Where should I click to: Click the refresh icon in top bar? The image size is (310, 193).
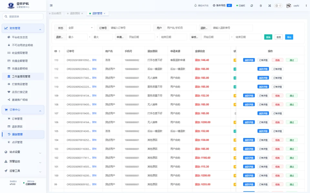click(x=252, y=6)
